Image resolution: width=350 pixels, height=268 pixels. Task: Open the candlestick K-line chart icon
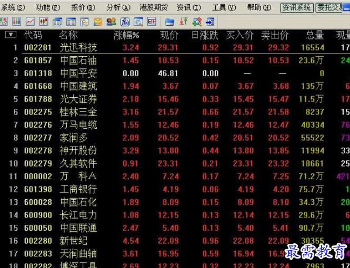(x=44, y=22)
